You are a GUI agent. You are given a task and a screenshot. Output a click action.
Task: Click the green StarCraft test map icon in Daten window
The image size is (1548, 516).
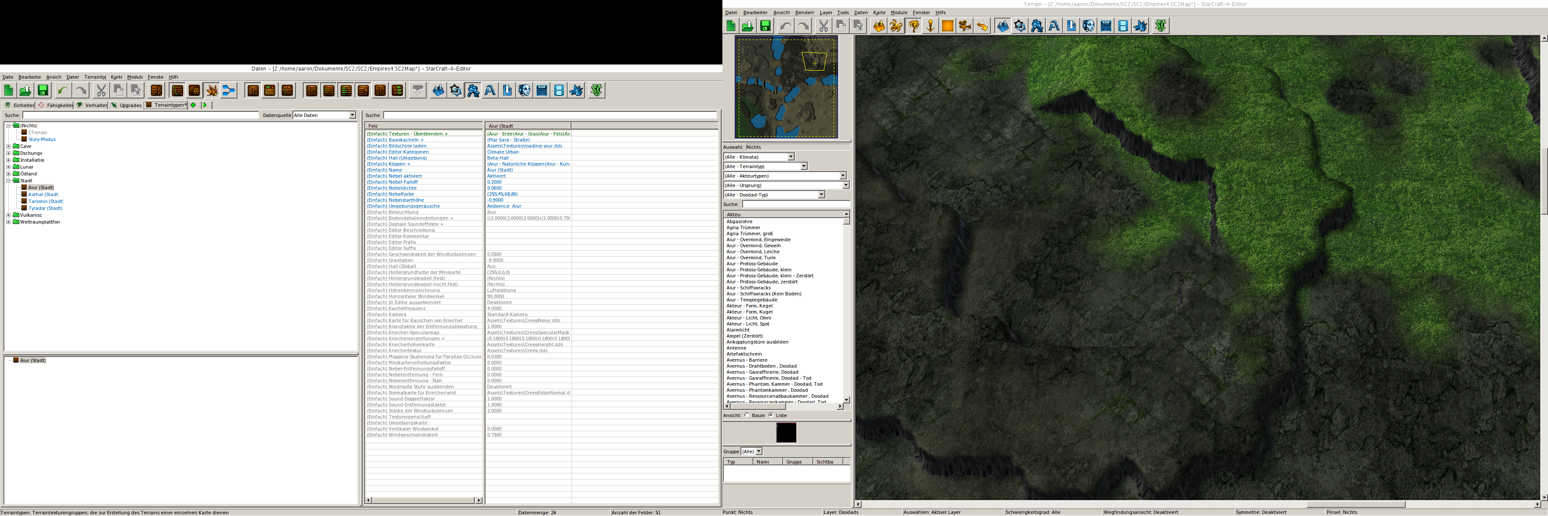[x=597, y=91]
